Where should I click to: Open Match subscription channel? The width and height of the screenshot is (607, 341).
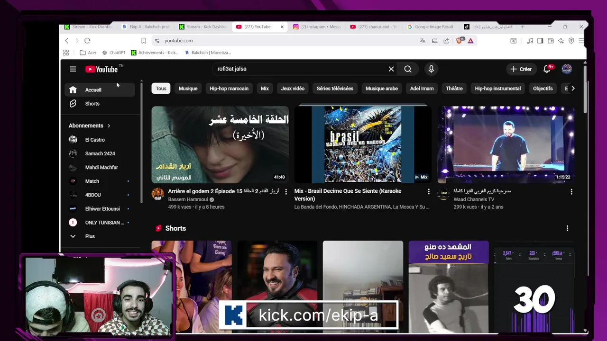pyautogui.click(x=100, y=181)
